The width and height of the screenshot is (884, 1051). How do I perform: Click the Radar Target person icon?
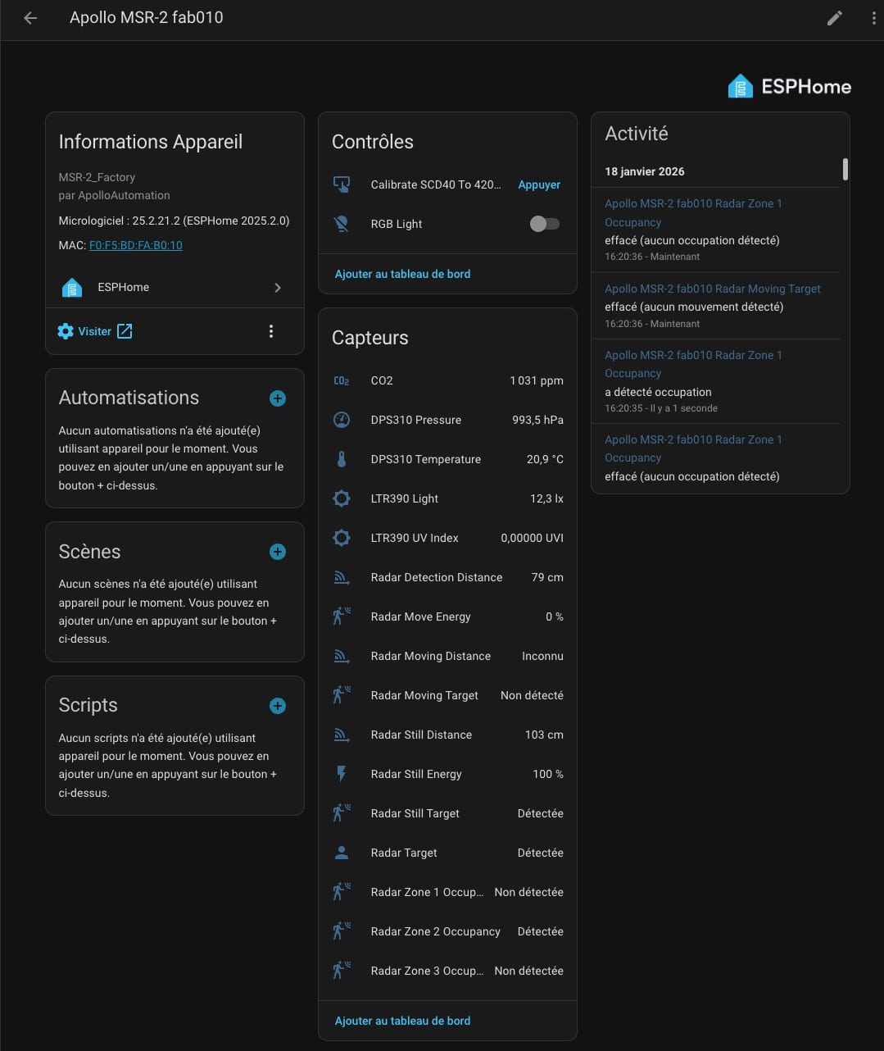tap(342, 853)
